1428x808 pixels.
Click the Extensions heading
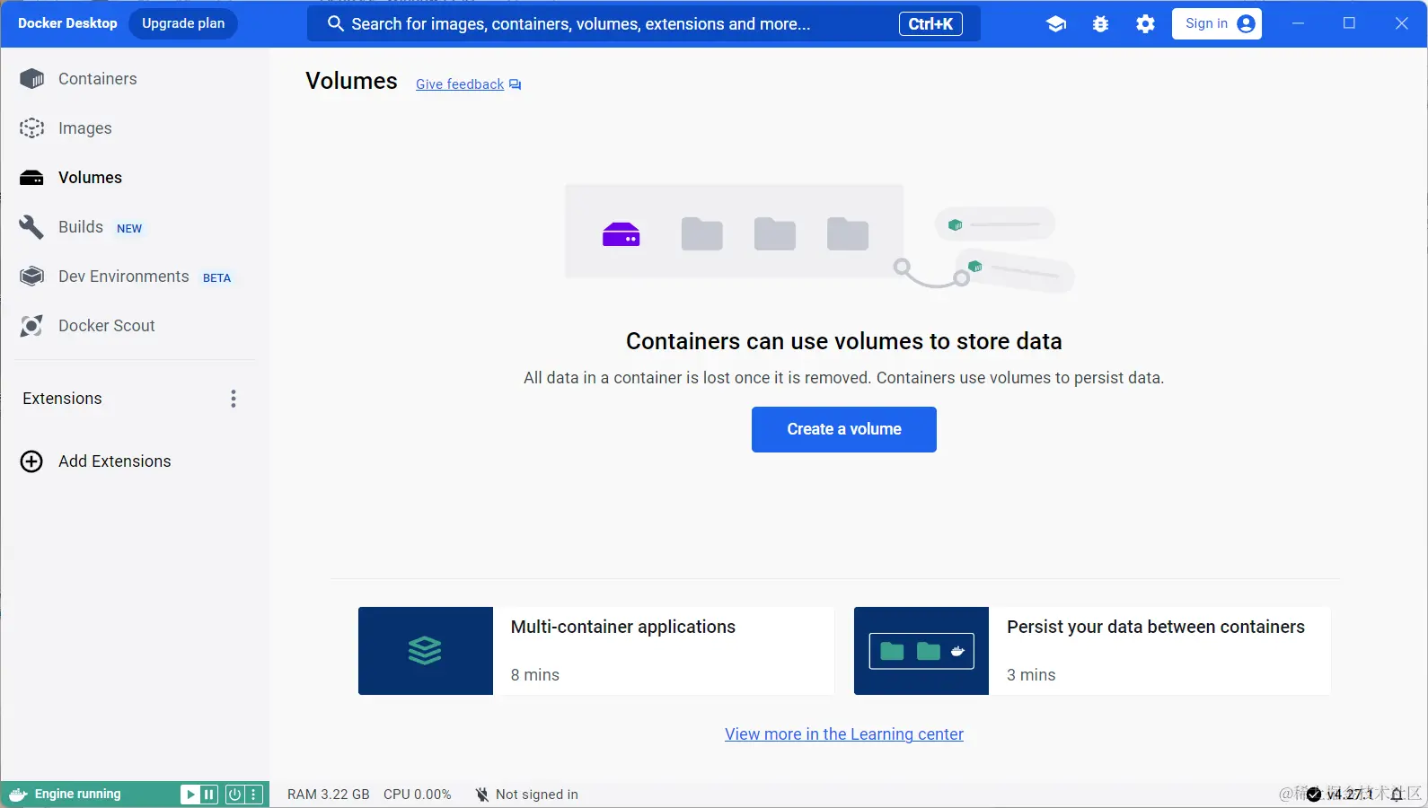pyautogui.click(x=62, y=399)
